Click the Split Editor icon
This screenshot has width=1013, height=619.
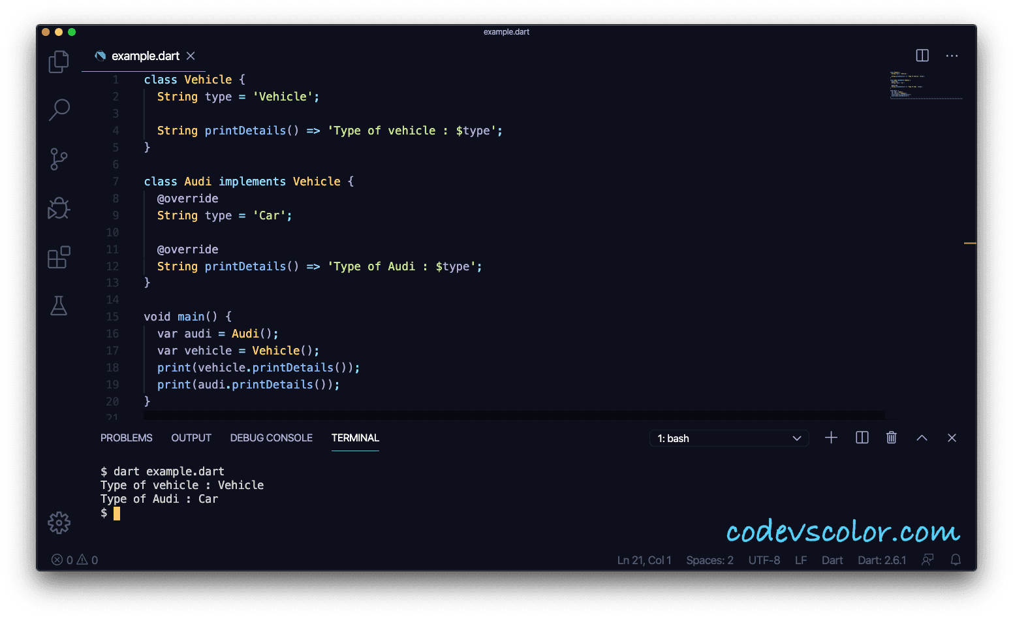coord(922,56)
